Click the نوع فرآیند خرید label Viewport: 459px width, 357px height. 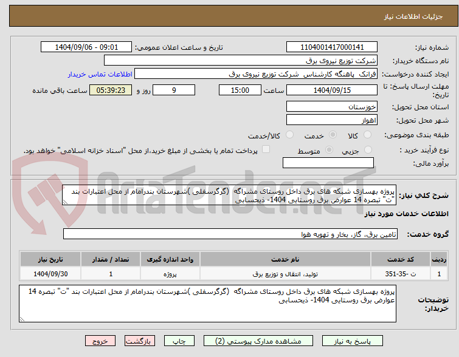tap(424, 151)
